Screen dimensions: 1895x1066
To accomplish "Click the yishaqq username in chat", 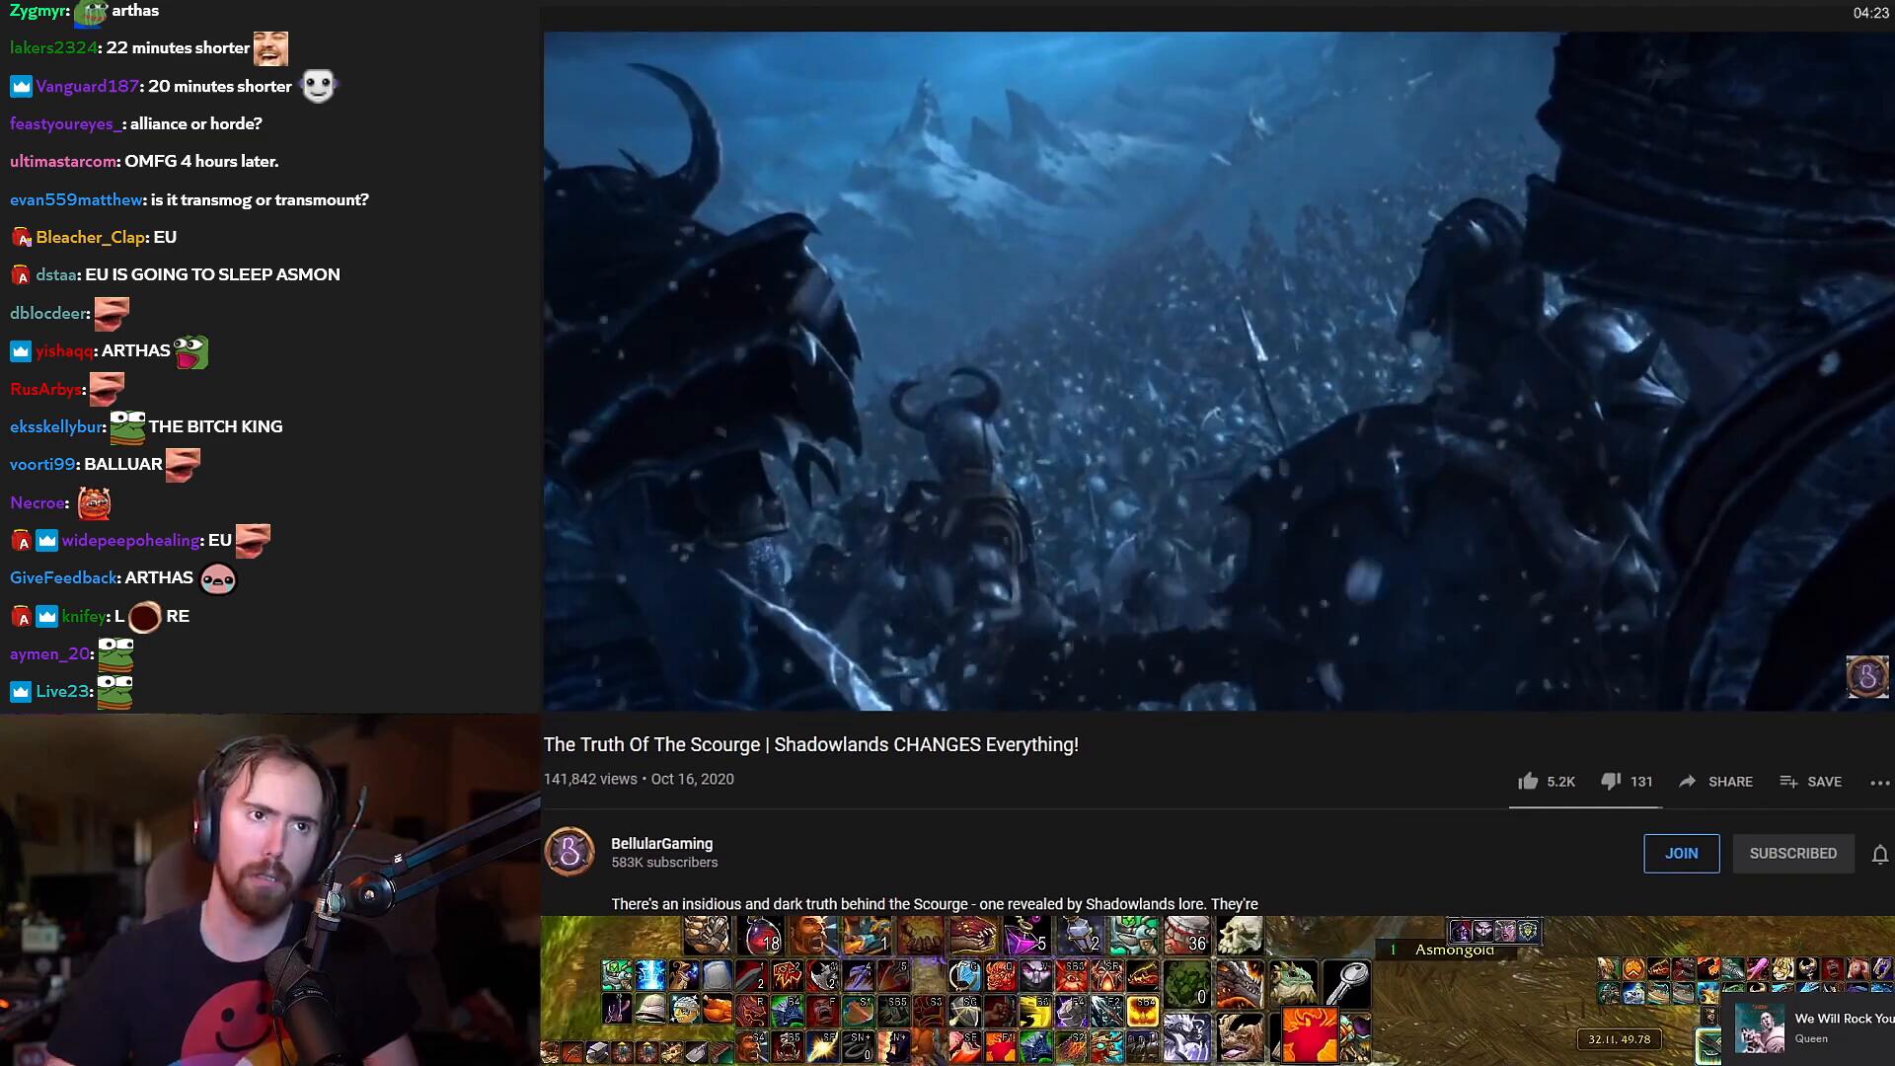I will click(64, 350).
